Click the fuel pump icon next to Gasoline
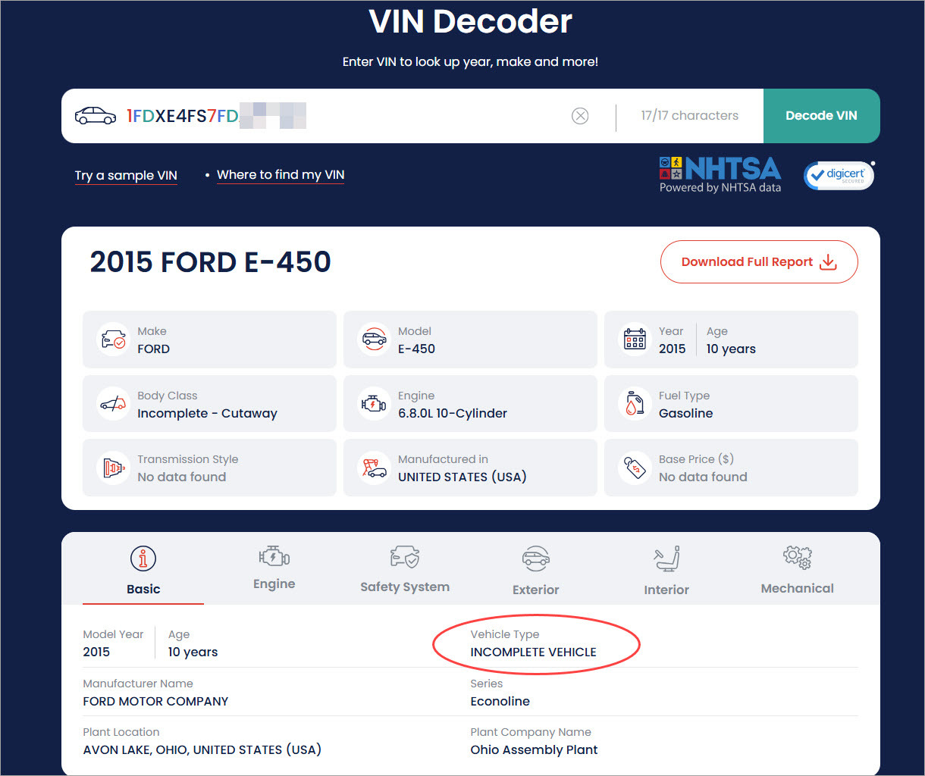This screenshot has height=776, width=925. click(635, 403)
